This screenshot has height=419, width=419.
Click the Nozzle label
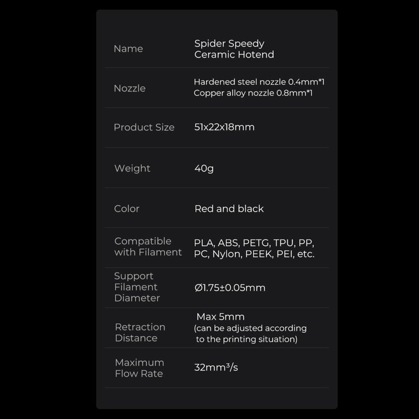129,88
